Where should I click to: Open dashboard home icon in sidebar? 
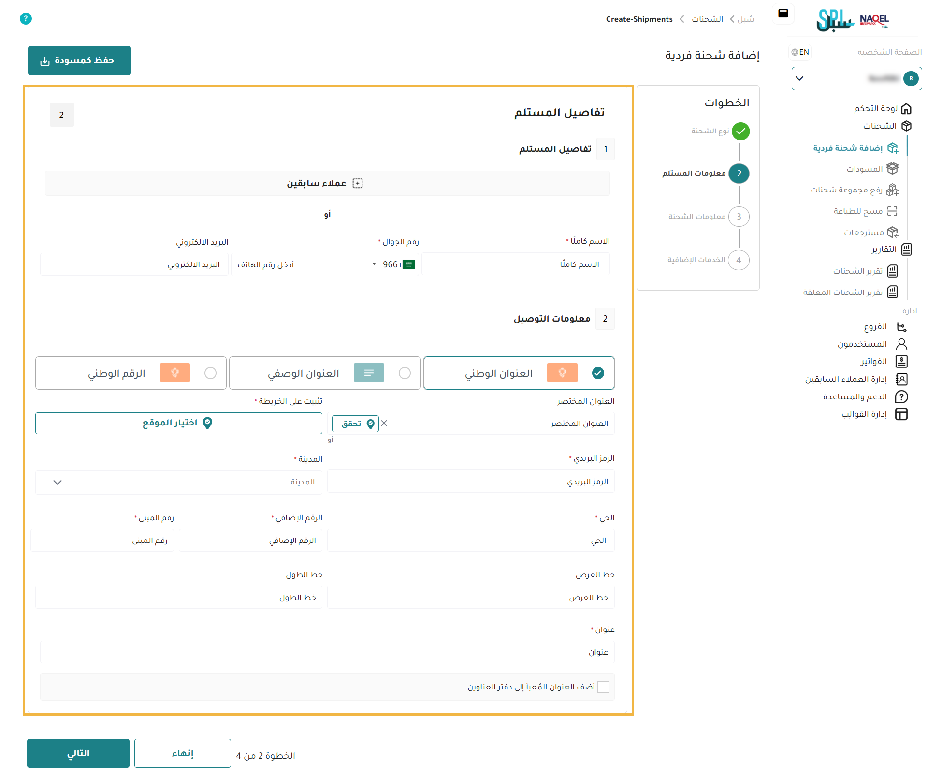coord(906,108)
